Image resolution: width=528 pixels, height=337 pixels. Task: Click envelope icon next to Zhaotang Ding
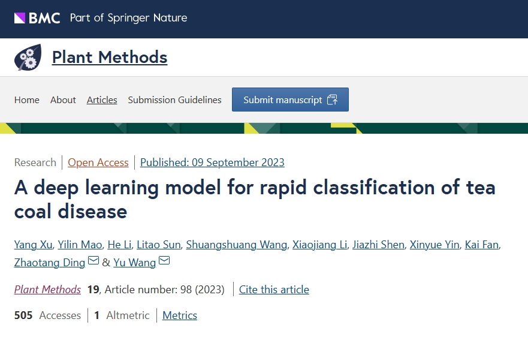click(x=93, y=261)
